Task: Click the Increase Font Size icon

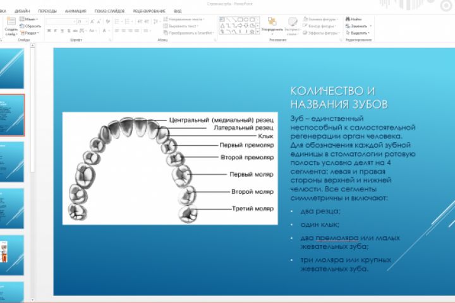Action: 92,21
